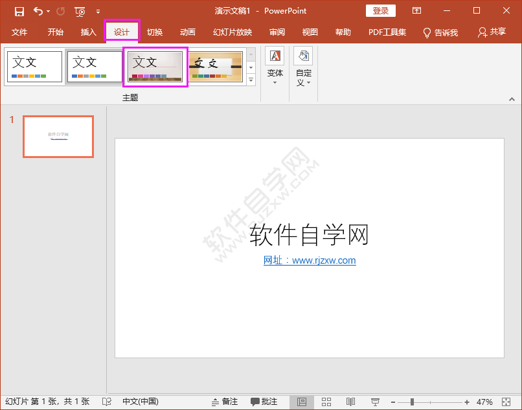Select the 设计 tab
The width and height of the screenshot is (522, 410).
[x=122, y=32]
